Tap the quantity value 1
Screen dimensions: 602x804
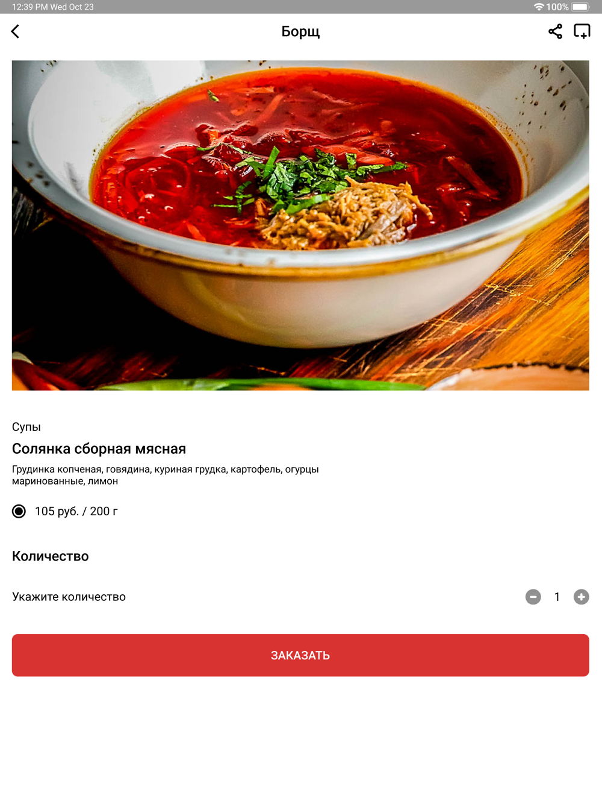coord(557,597)
